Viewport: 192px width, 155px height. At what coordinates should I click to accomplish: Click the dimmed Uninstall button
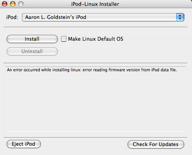(x=32, y=51)
